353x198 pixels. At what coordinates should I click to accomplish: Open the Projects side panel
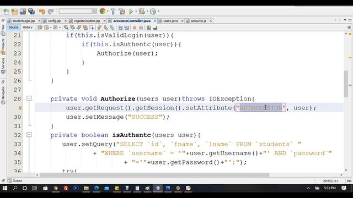pyautogui.click(x=3, y=46)
